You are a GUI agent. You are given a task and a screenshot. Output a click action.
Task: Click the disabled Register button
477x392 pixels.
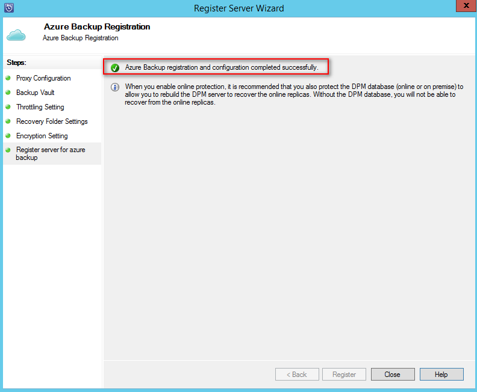(x=344, y=374)
